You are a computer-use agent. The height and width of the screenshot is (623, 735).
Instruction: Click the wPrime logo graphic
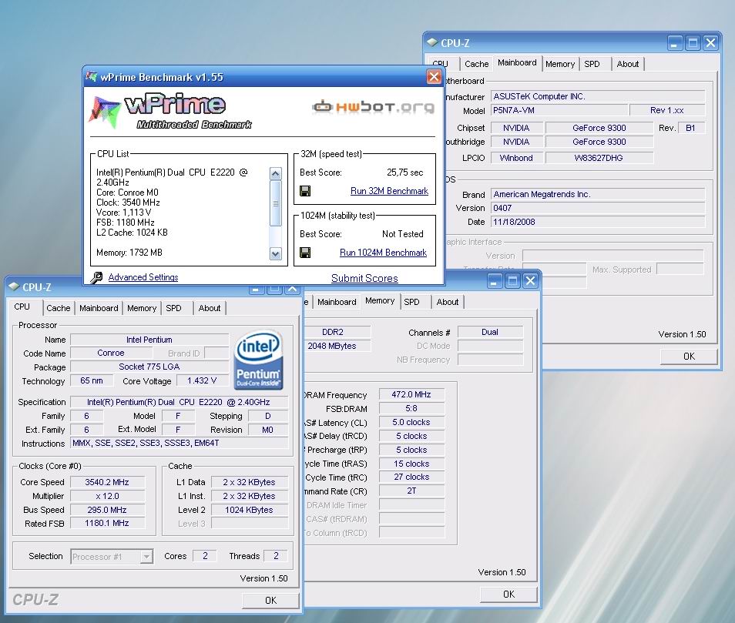(169, 112)
